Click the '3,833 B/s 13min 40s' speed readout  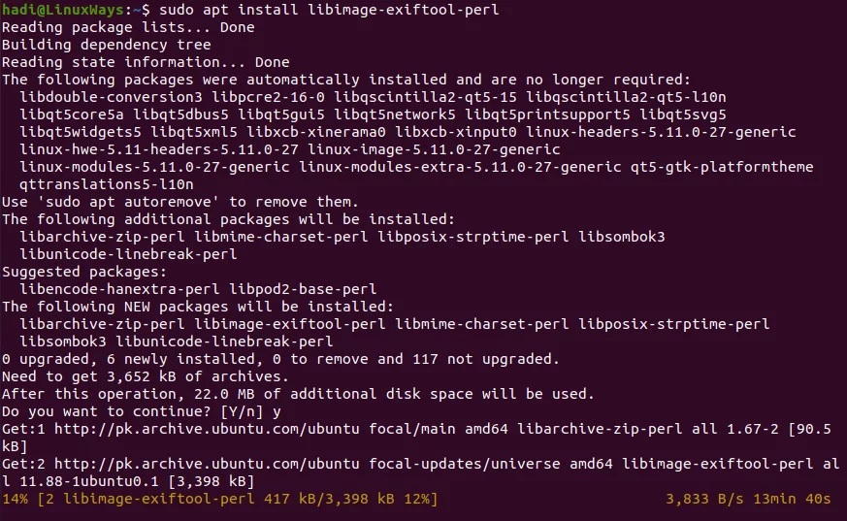tap(748, 499)
